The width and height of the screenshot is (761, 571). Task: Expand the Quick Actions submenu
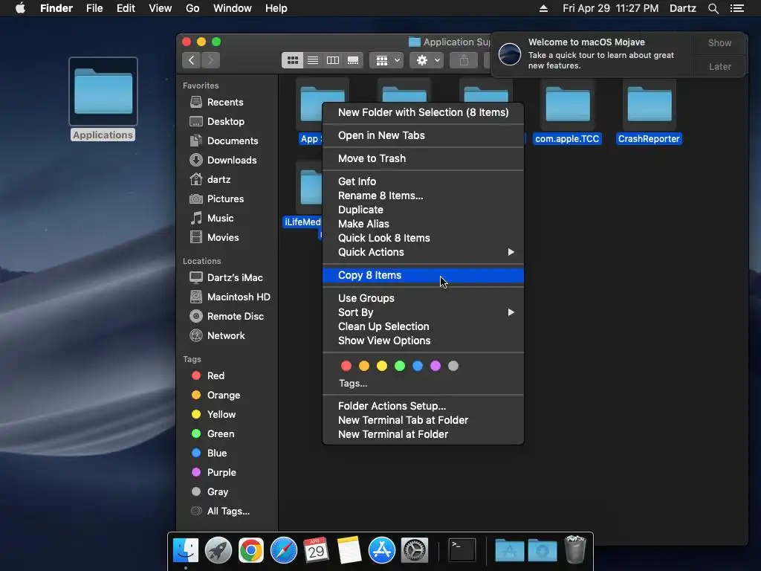pos(423,252)
